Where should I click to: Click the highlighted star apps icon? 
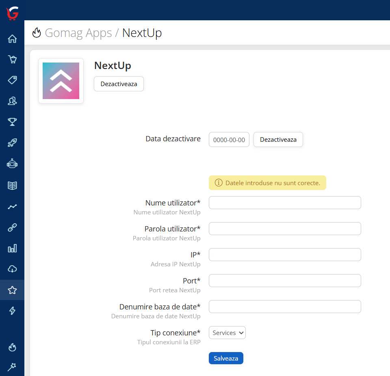point(12,290)
